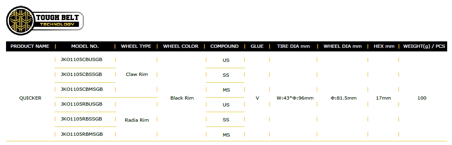Select the PRODUCT NAME column header
This screenshot has height=145, width=452.
click(30, 46)
